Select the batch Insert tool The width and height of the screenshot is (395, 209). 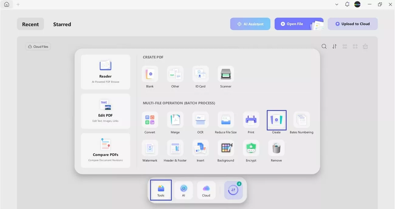(201, 148)
